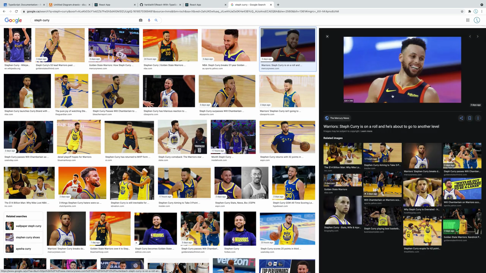Viewport: 486px width, 273px height.
Task: Switch to TypeScript: Documentation tab
Action: [24, 5]
